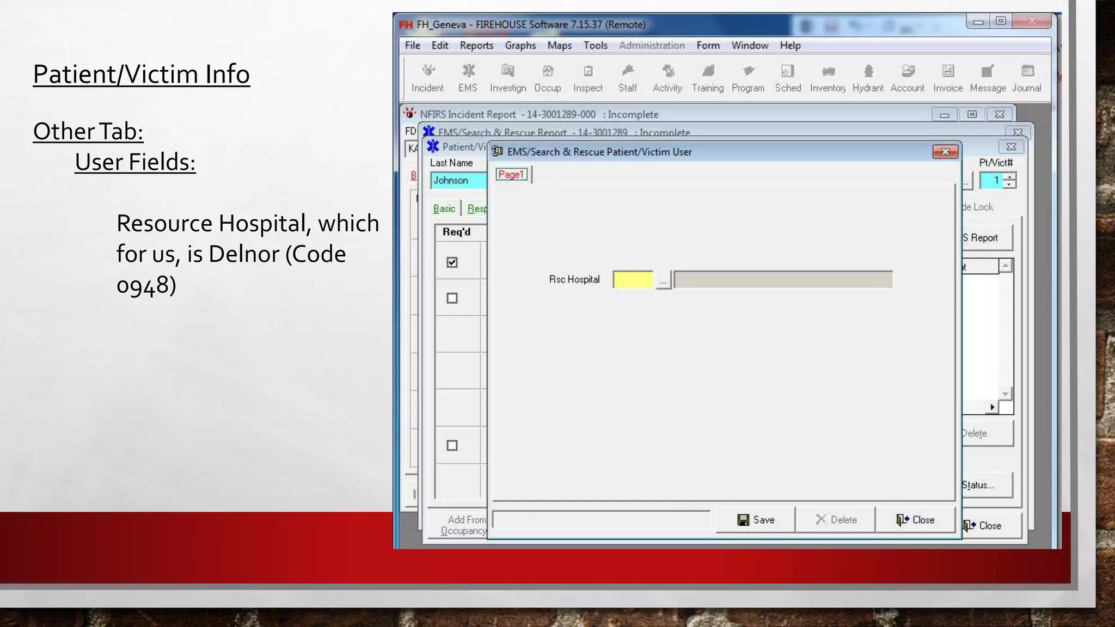Screen dimensions: 1115x627
Task: Open the Tools menu
Action: click(596, 46)
